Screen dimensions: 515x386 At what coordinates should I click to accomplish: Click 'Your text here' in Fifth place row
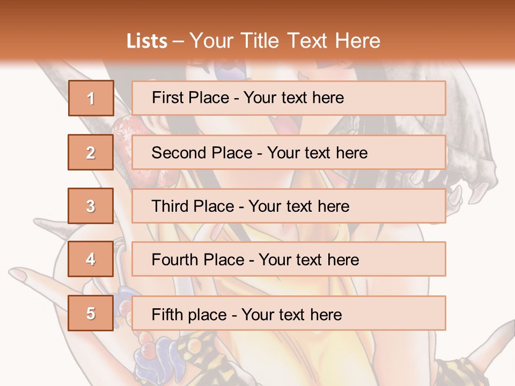pos(291,314)
